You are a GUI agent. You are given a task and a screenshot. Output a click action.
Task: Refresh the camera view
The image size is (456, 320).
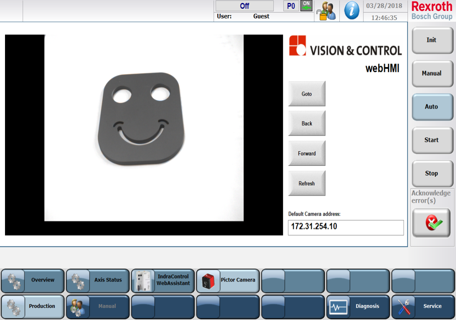[x=307, y=183]
